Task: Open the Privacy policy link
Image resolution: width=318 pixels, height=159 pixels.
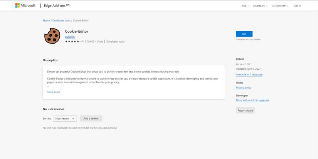Action: tap(243, 87)
